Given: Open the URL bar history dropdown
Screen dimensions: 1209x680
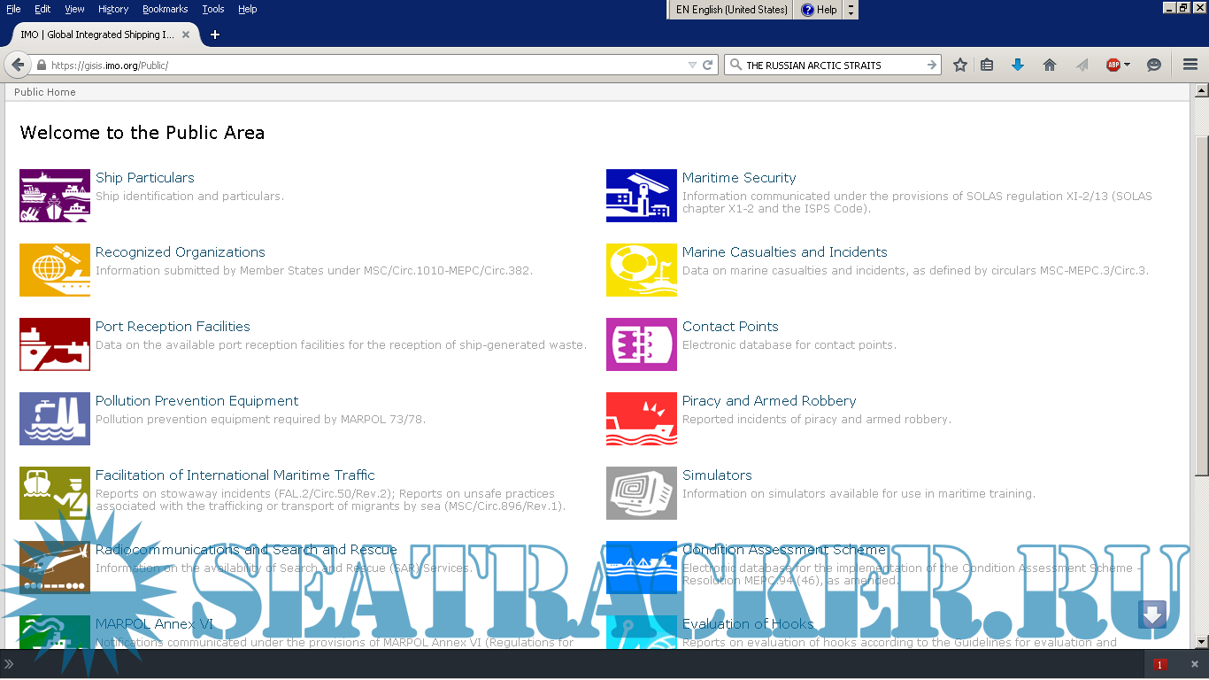Looking at the screenshot, I should [x=692, y=65].
